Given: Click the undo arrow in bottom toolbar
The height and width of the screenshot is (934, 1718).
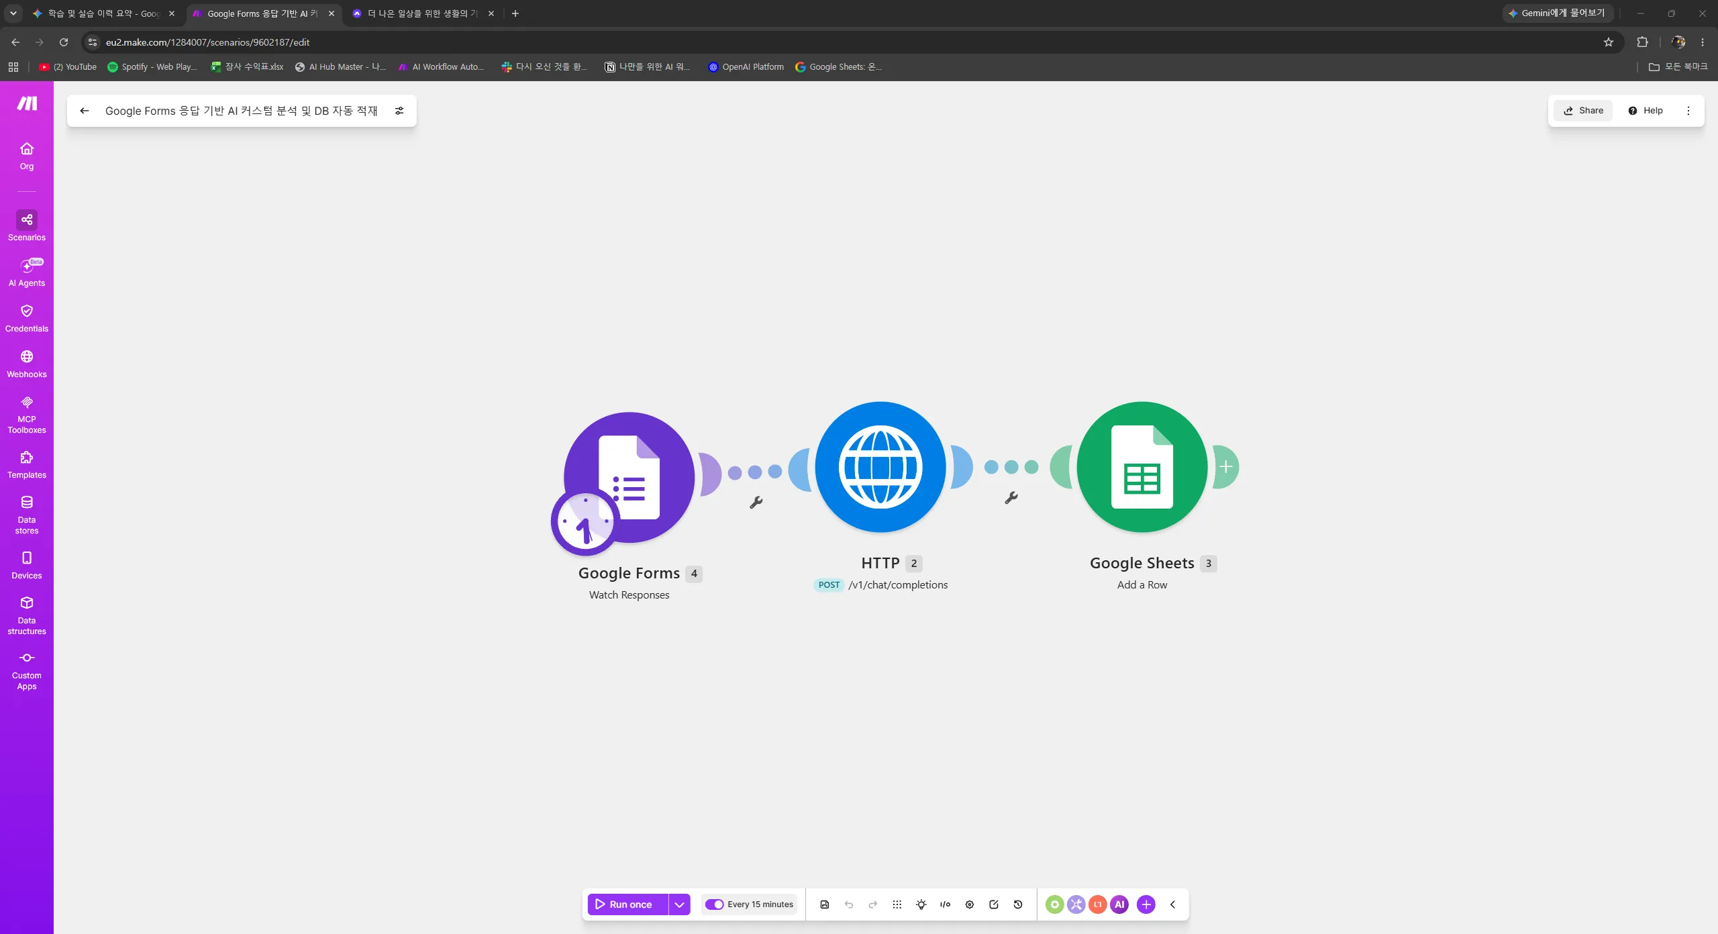Looking at the screenshot, I should (849, 904).
